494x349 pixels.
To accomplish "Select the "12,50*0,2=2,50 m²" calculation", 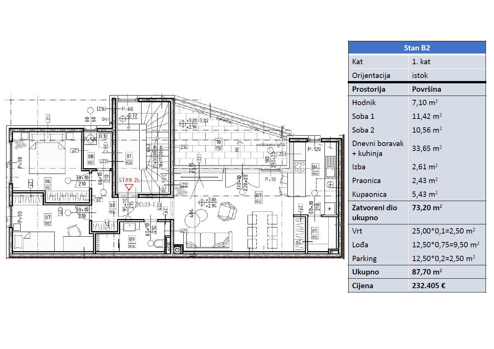I will [443, 258].
